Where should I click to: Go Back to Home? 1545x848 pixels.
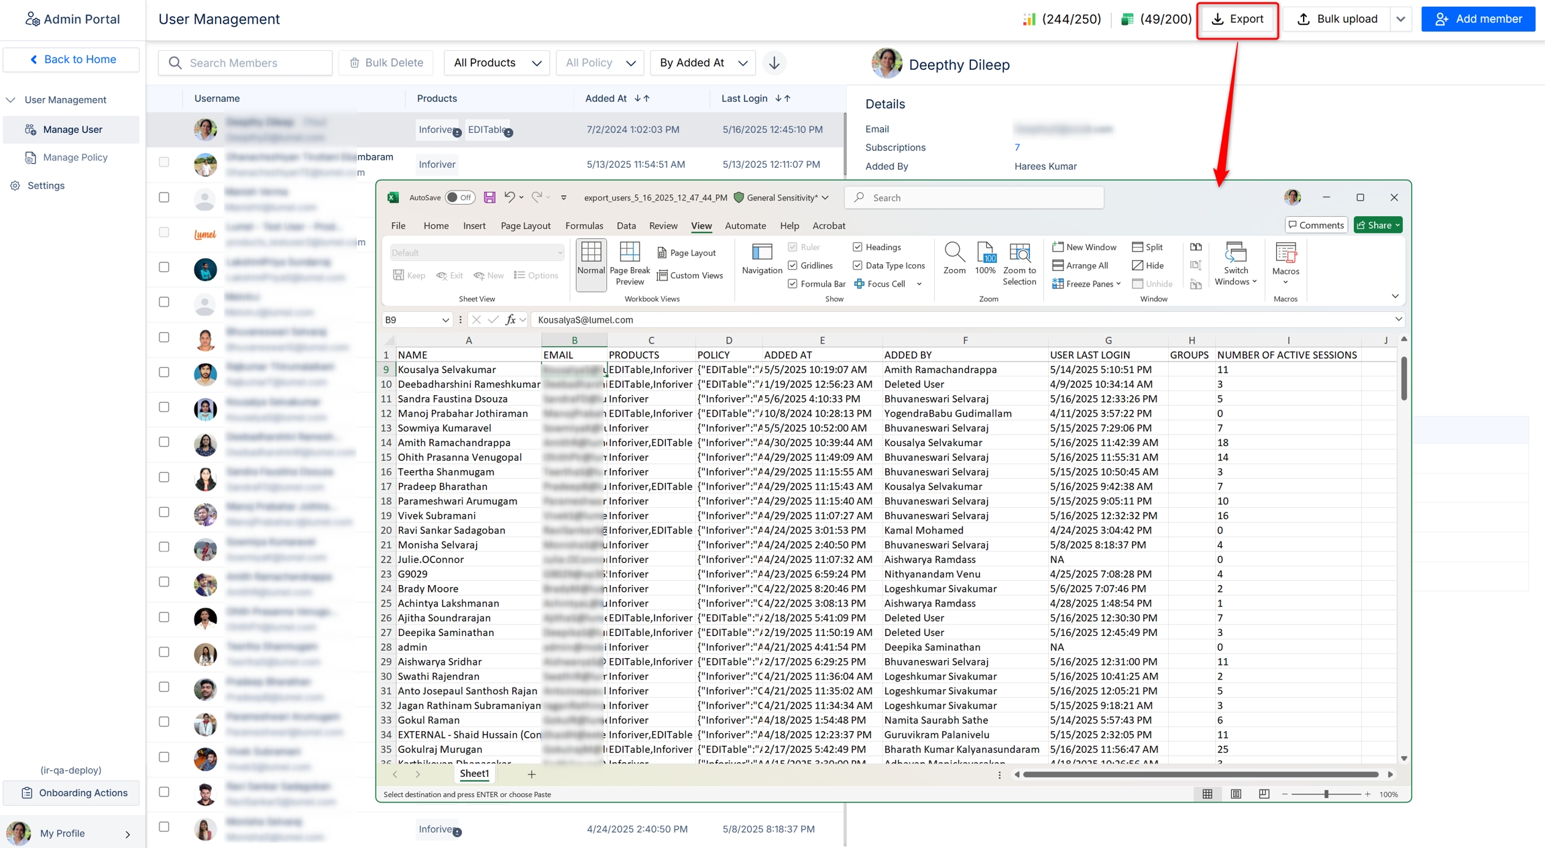click(x=72, y=60)
